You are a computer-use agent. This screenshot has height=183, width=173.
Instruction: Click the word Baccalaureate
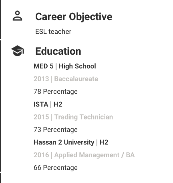point(76,79)
